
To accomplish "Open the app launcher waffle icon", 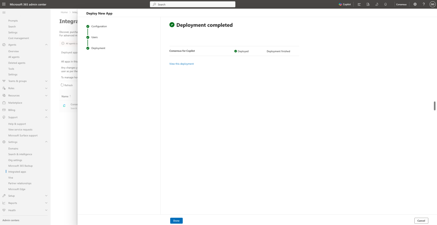I will click(4, 4).
